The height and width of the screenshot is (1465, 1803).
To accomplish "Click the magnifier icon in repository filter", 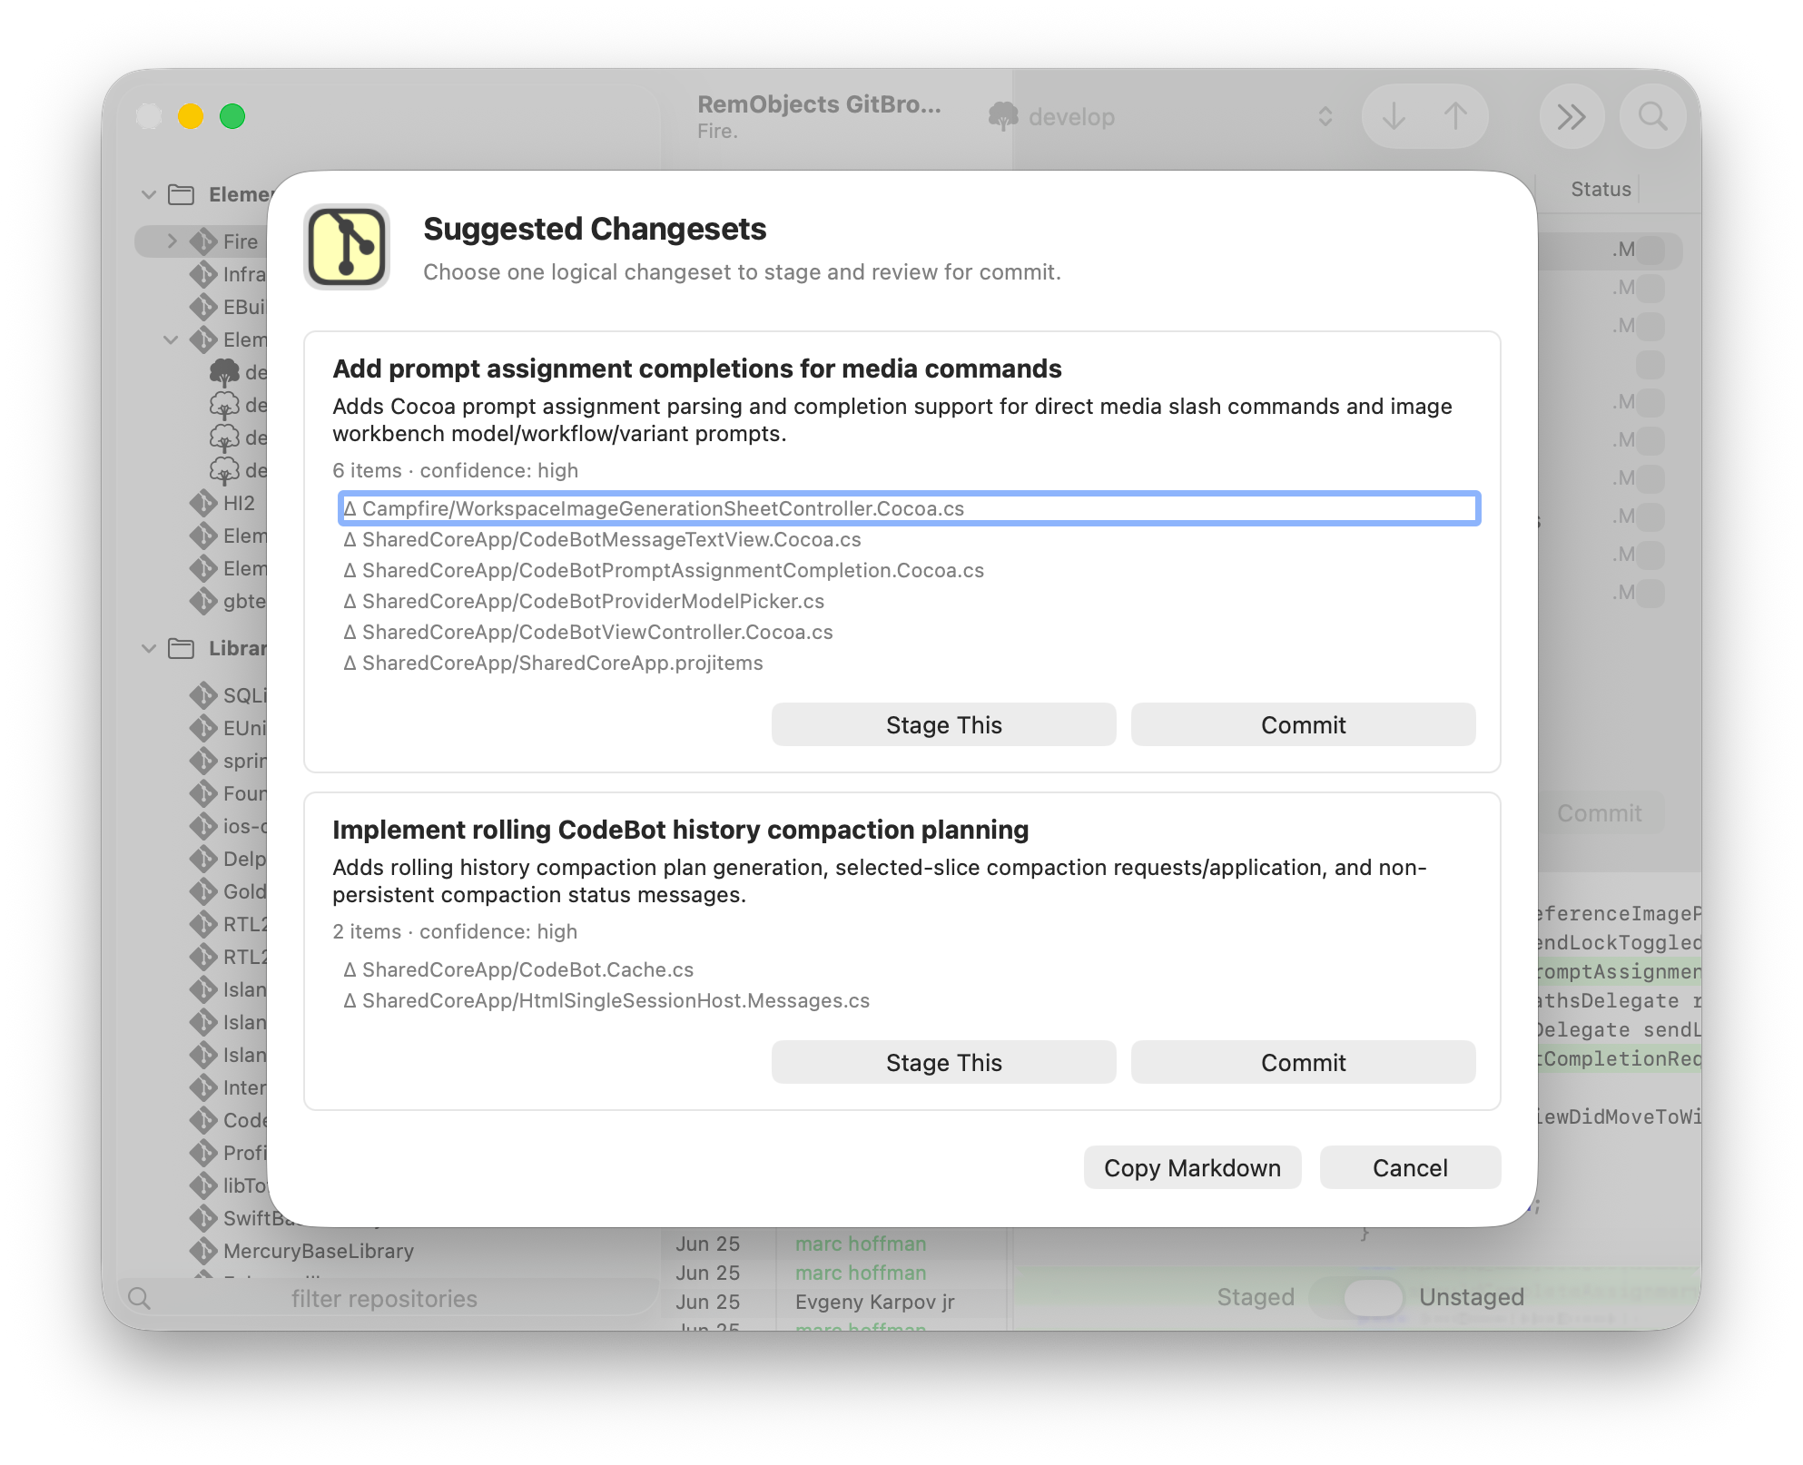I will pyautogui.click(x=139, y=1298).
